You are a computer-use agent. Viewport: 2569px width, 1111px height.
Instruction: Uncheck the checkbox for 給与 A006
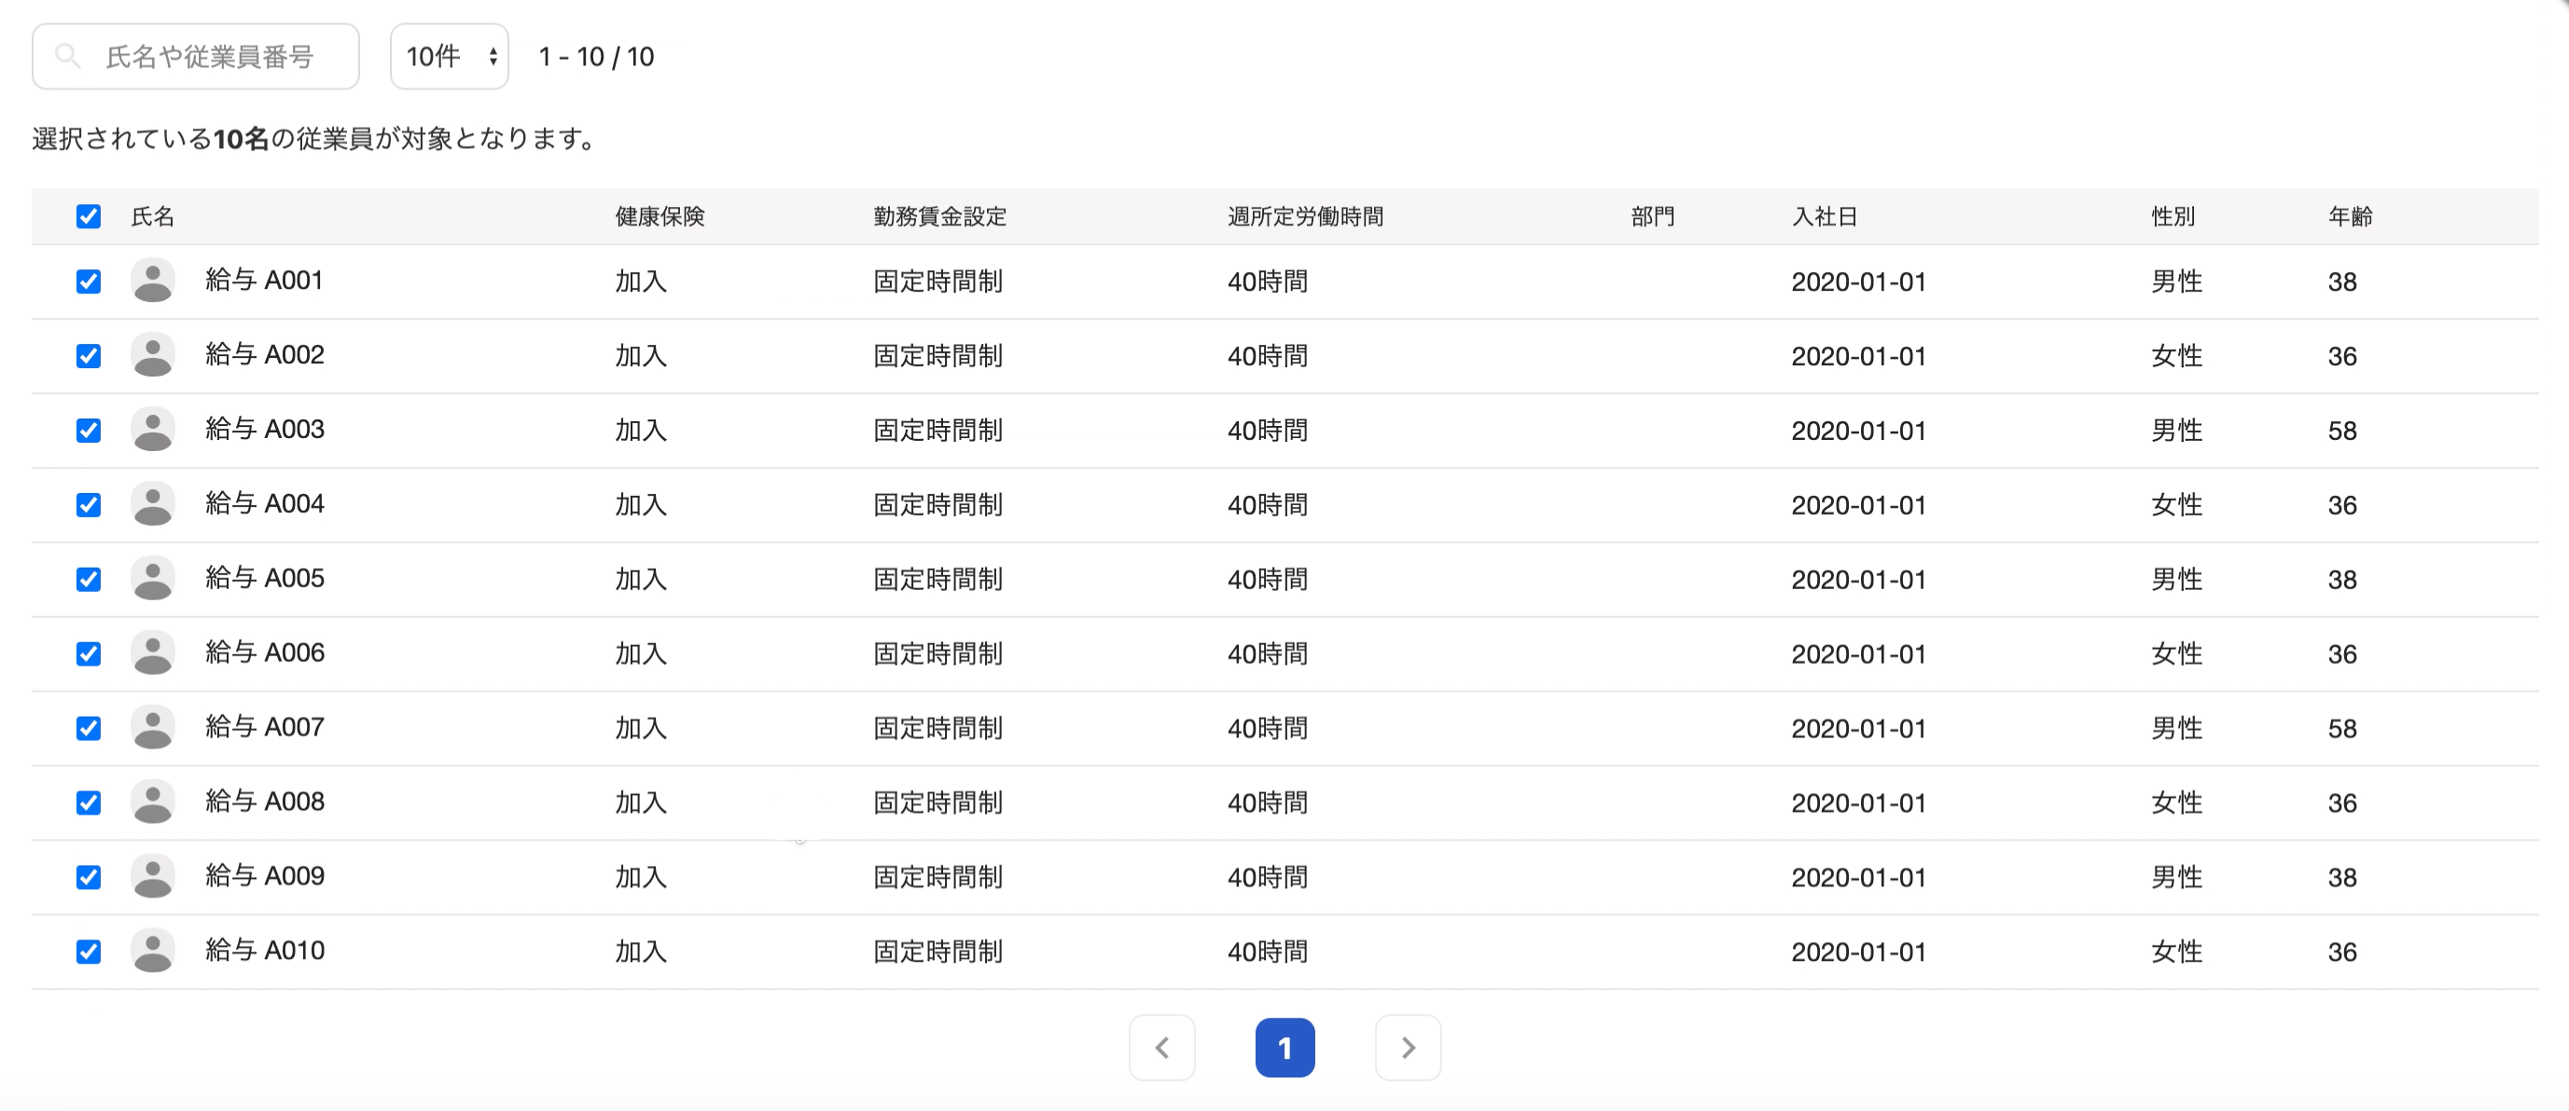[89, 653]
